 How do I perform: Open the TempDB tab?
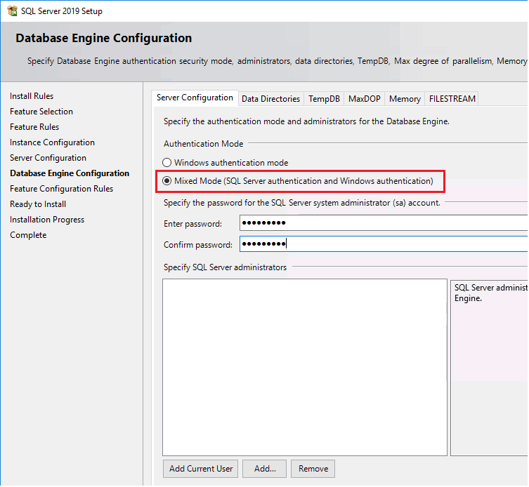tap(324, 99)
